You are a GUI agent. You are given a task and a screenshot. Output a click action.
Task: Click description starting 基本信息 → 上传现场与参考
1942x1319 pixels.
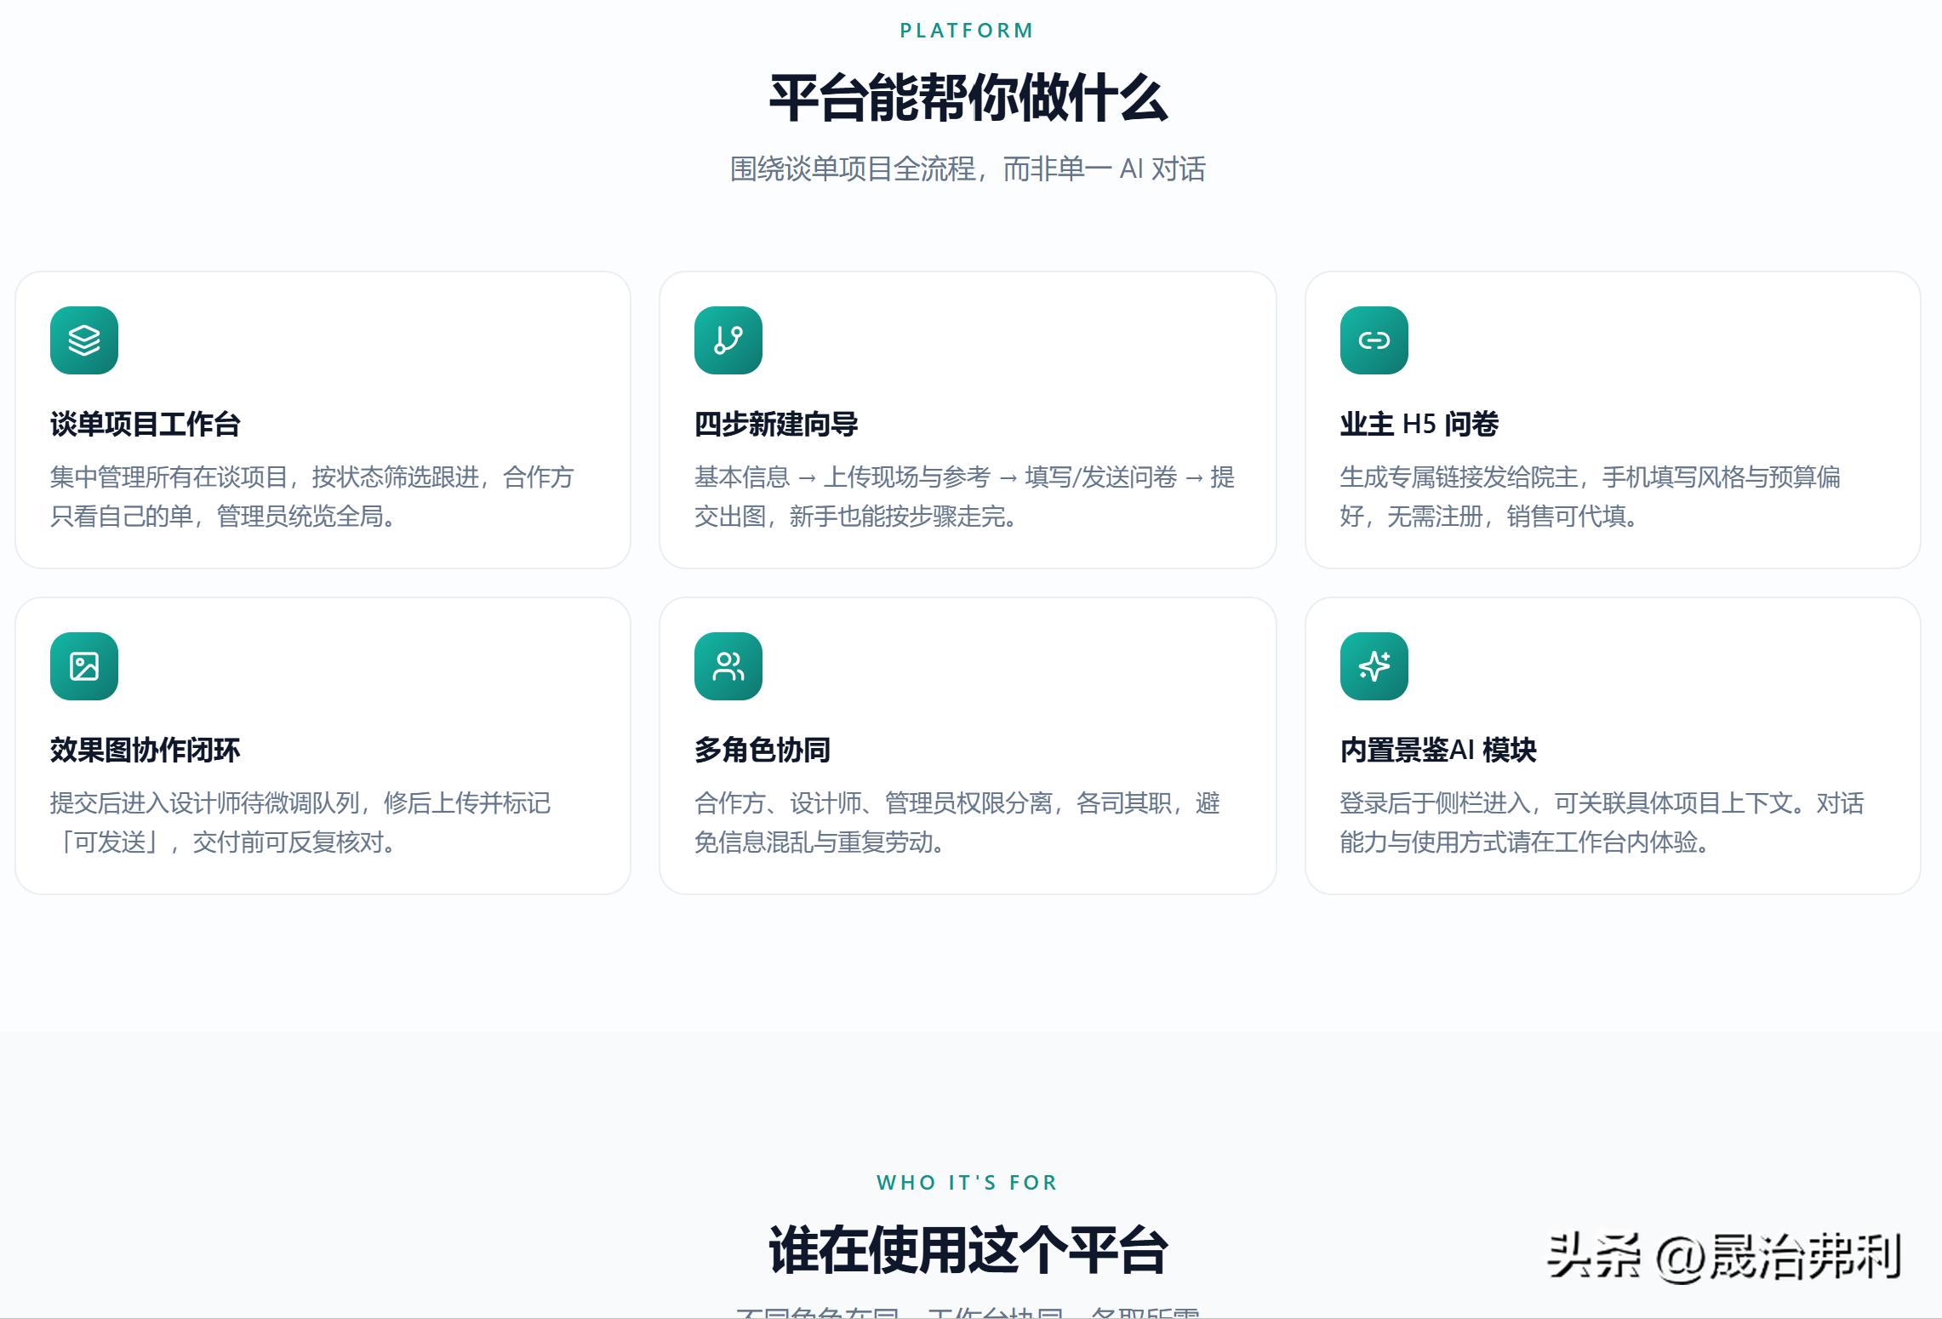(965, 496)
